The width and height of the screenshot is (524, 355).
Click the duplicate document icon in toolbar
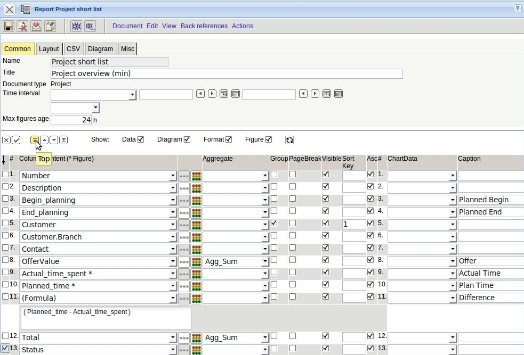50,26
